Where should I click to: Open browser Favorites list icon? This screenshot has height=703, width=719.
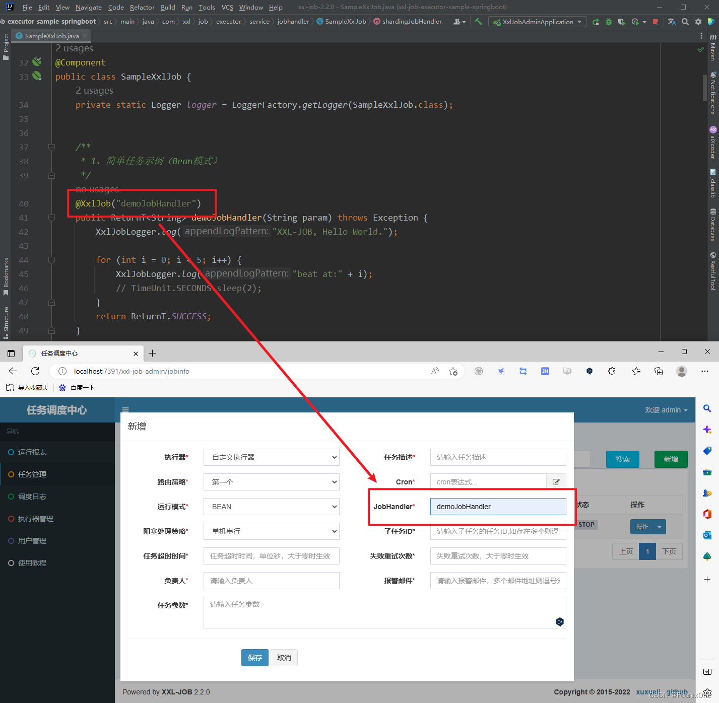click(636, 371)
